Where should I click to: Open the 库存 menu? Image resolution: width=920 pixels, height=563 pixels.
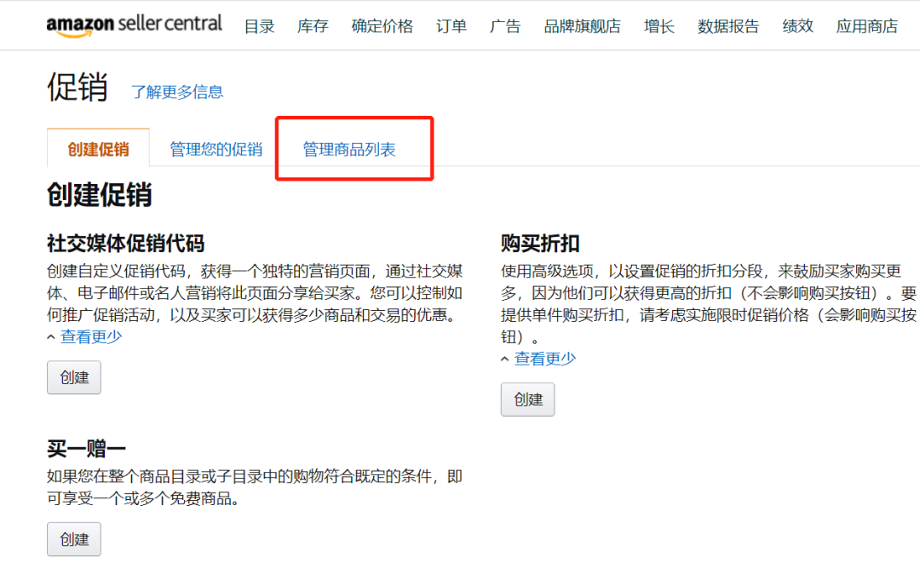click(313, 26)
